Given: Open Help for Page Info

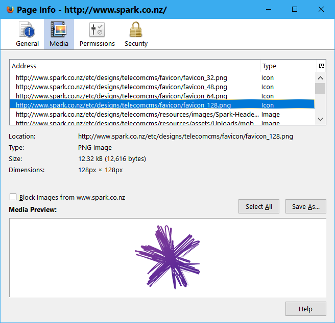Looking at the screenshot, I should pos(305,309).
